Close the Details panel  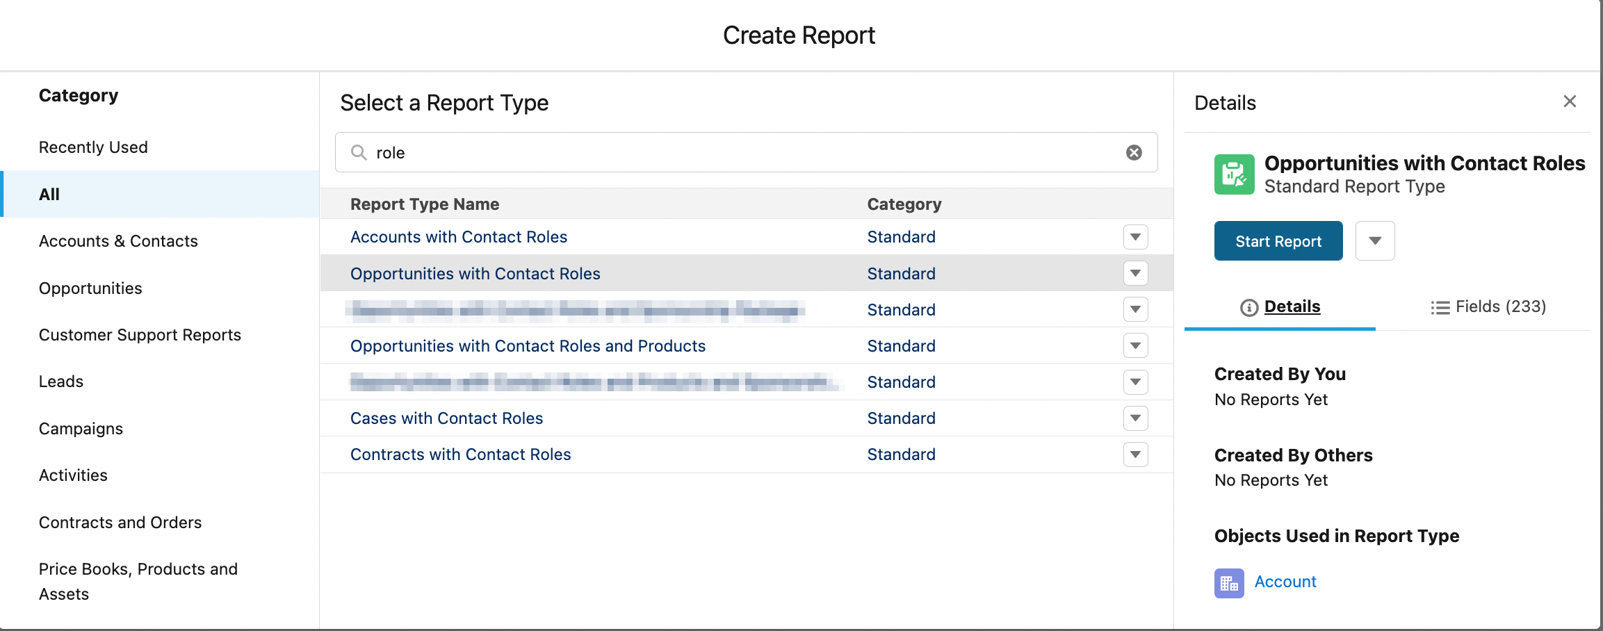tap(1570, 101)
